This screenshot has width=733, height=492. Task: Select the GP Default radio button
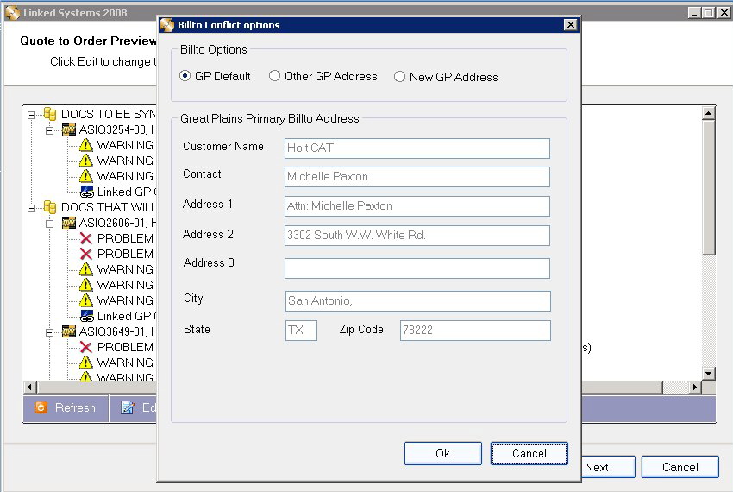coord(185,76)
